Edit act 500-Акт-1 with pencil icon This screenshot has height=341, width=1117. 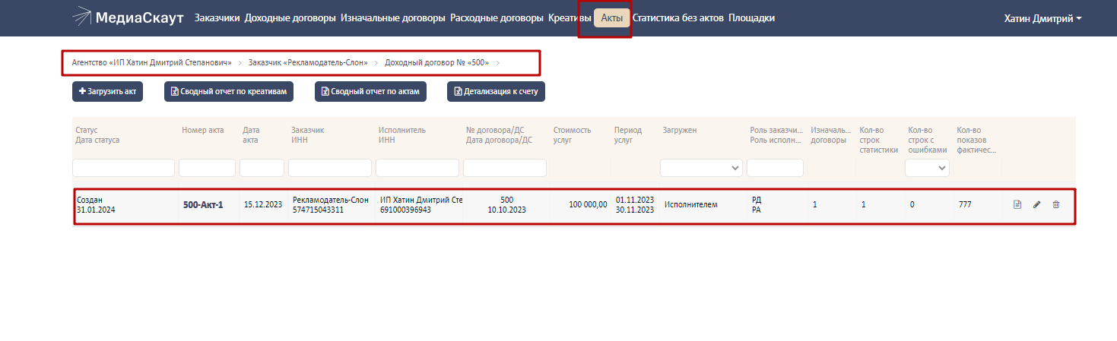click(x=1036, y=204)
